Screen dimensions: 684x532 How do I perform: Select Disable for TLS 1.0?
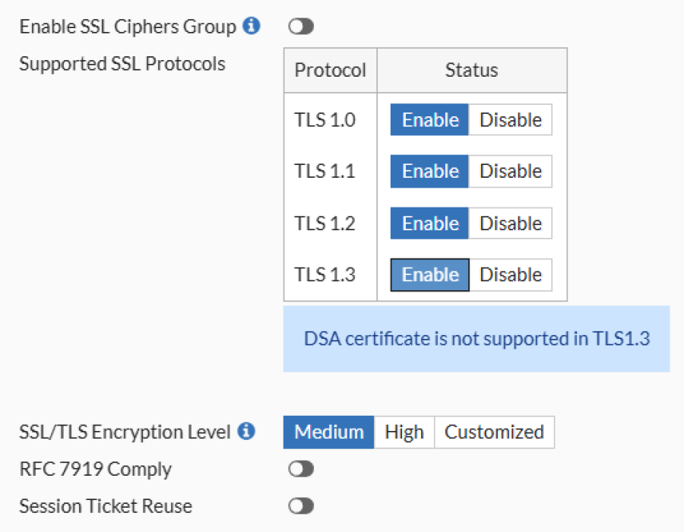(x=511, y=119)
